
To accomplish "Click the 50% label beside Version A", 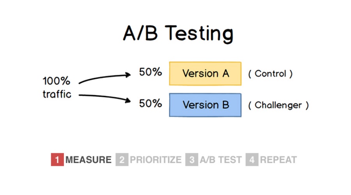I will tap(151, 72).
